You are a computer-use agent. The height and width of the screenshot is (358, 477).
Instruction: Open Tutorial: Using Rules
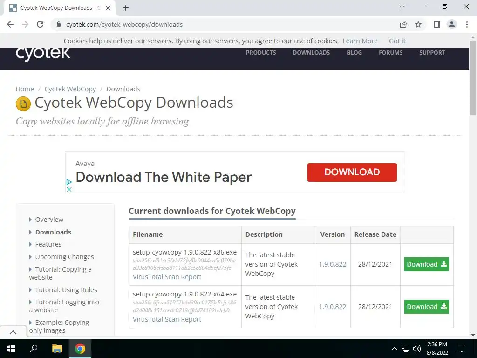click(x=66, y=290)
